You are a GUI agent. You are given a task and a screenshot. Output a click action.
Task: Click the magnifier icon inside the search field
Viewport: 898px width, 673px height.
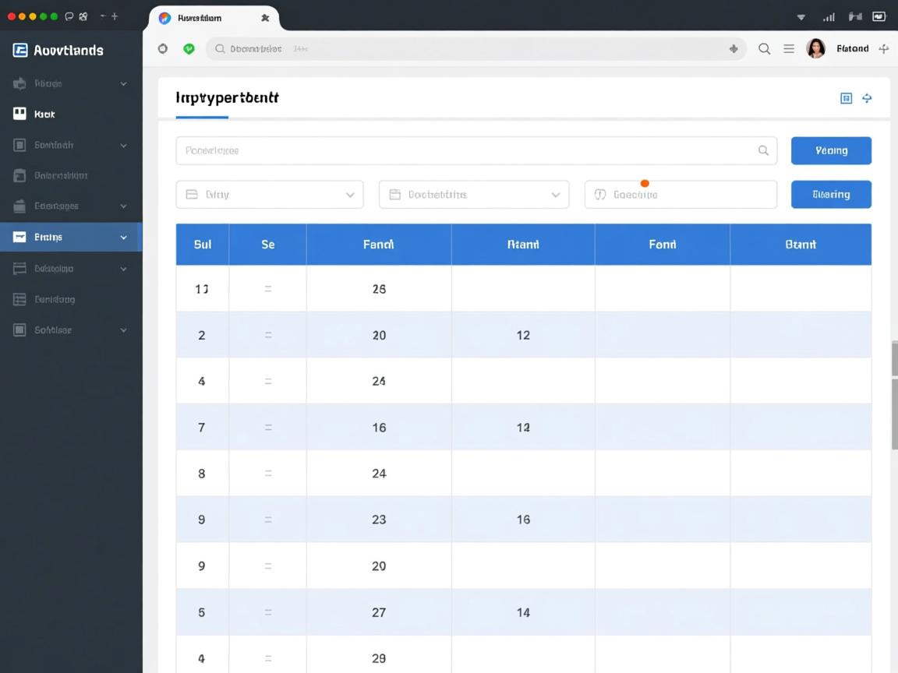[763, 150]
